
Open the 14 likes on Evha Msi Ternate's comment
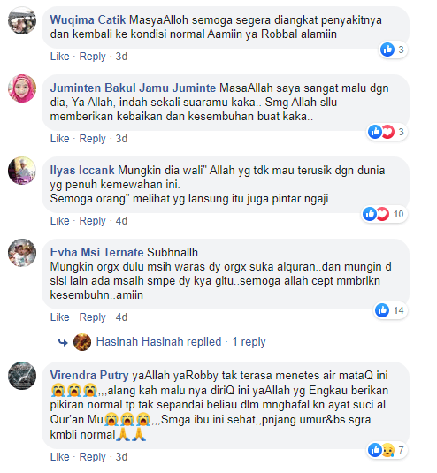pyautogui.click(x=391, y=310)
